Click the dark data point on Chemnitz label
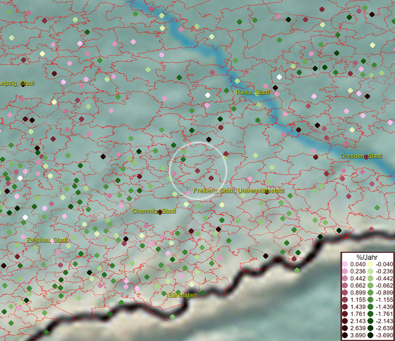The image size is (395, 341). (x=160, y=212)
